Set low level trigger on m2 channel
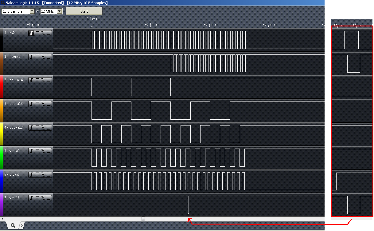This screenshot has height=231, width=374. tap(49, 33)
